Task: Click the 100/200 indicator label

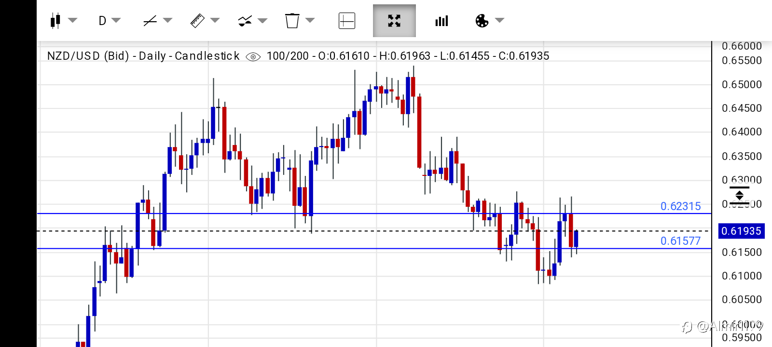Action: pos(288,56)
